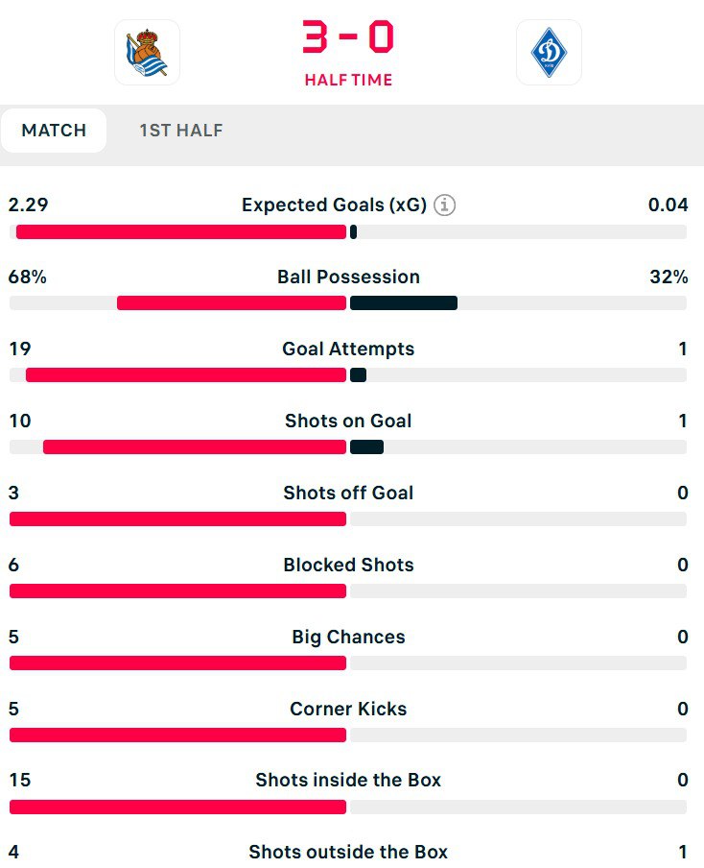This screenshot has width=704, height=868.
Task: Click the Expected Goals (xG) label
Action: [x=334, y=205]
